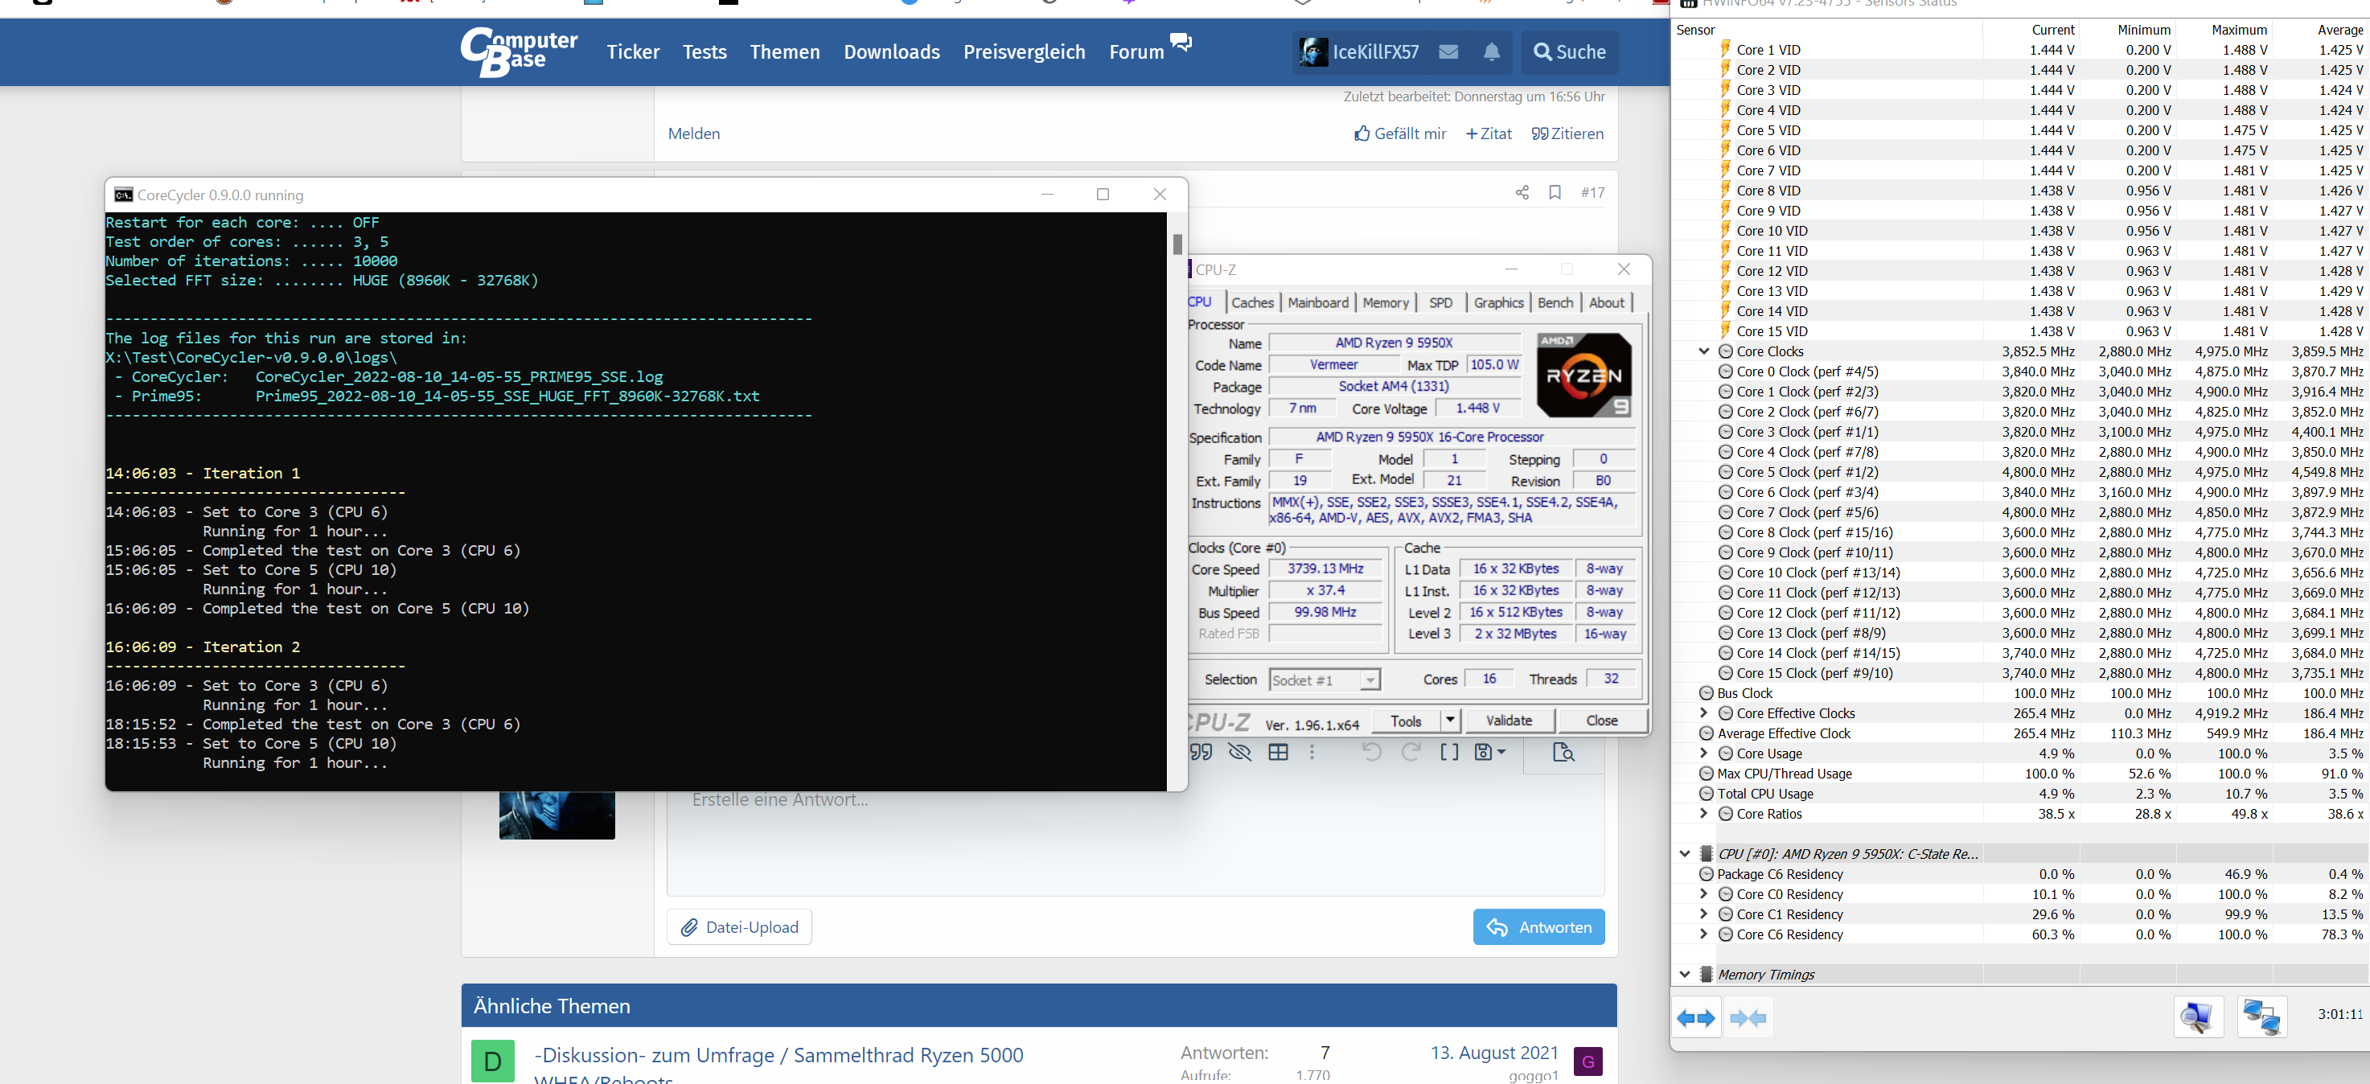Click the IceKillFX57 avatar in the header
This screenshot has height=1084, width=2370.
[x=1313, y=51]
